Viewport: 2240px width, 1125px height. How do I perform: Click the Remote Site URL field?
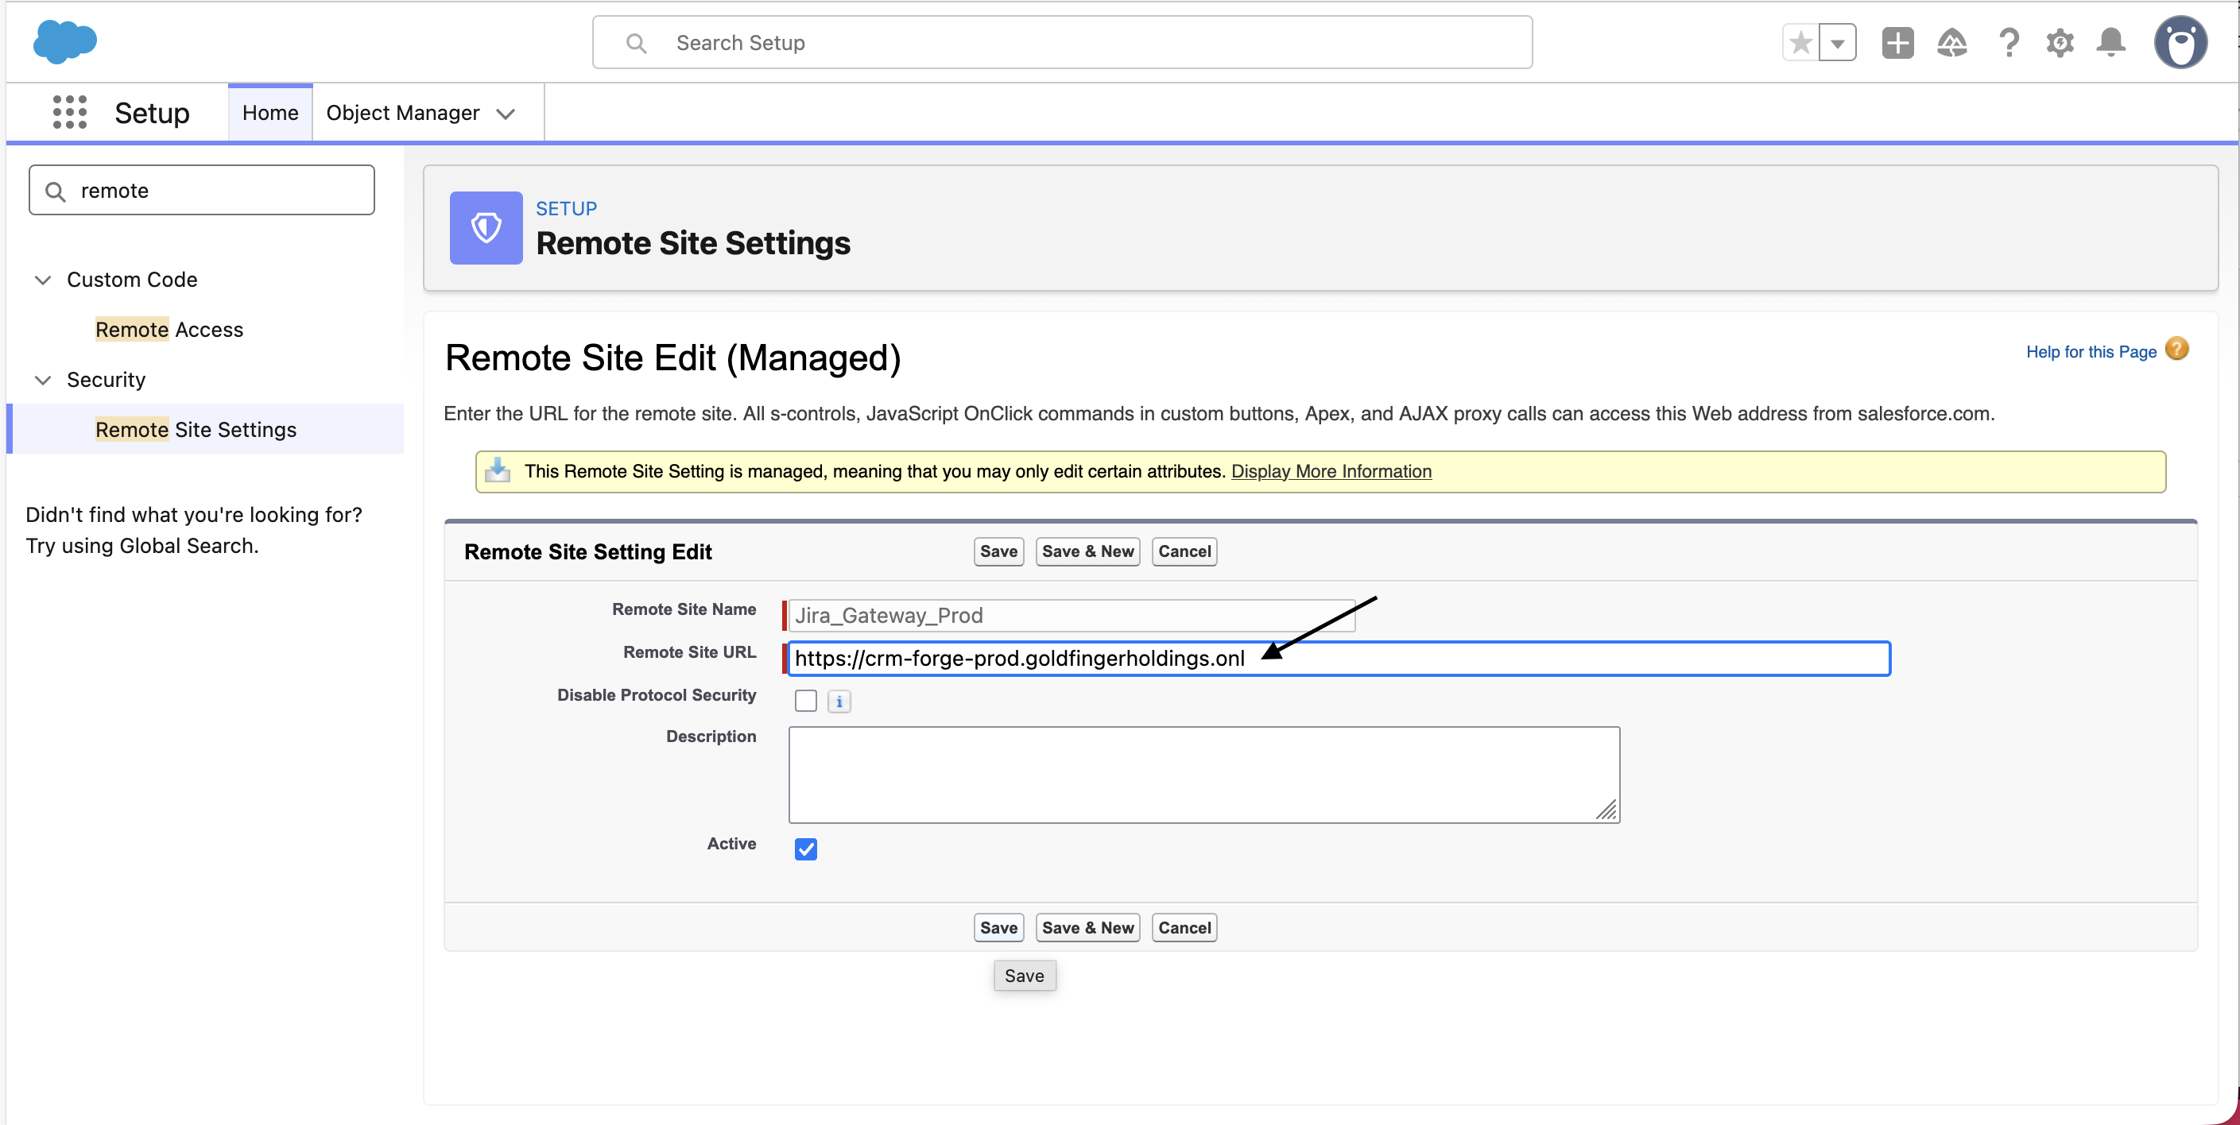(x=1339, y=658)
